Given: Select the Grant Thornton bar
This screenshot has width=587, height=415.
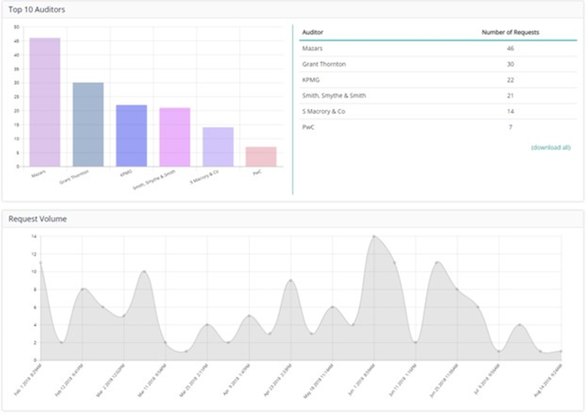Looking at the screenshot, I should coord(88,124).
